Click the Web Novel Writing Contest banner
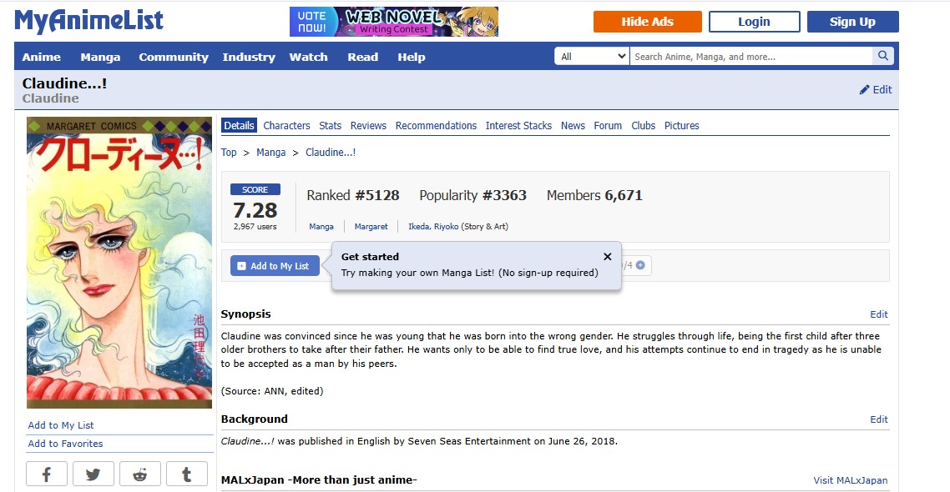 [x=394, y=22]
